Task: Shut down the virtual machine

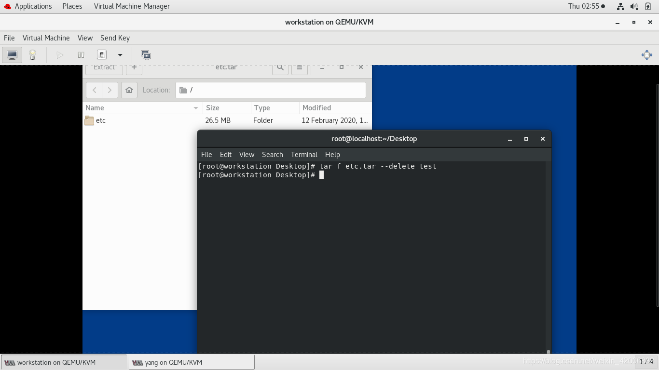Action: pos(102,55)
